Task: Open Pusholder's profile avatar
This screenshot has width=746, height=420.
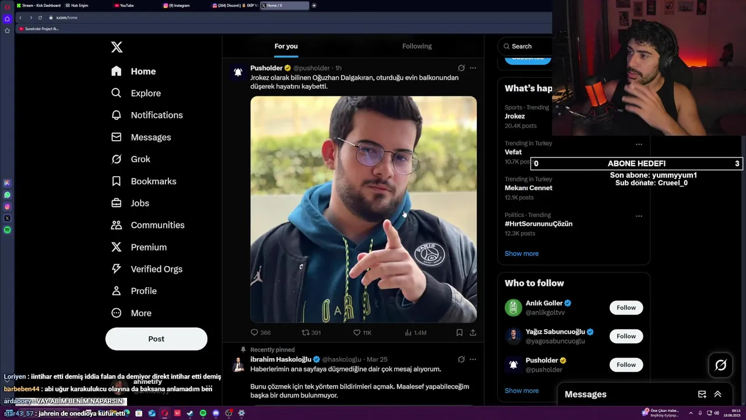Action: coord(238,72)
